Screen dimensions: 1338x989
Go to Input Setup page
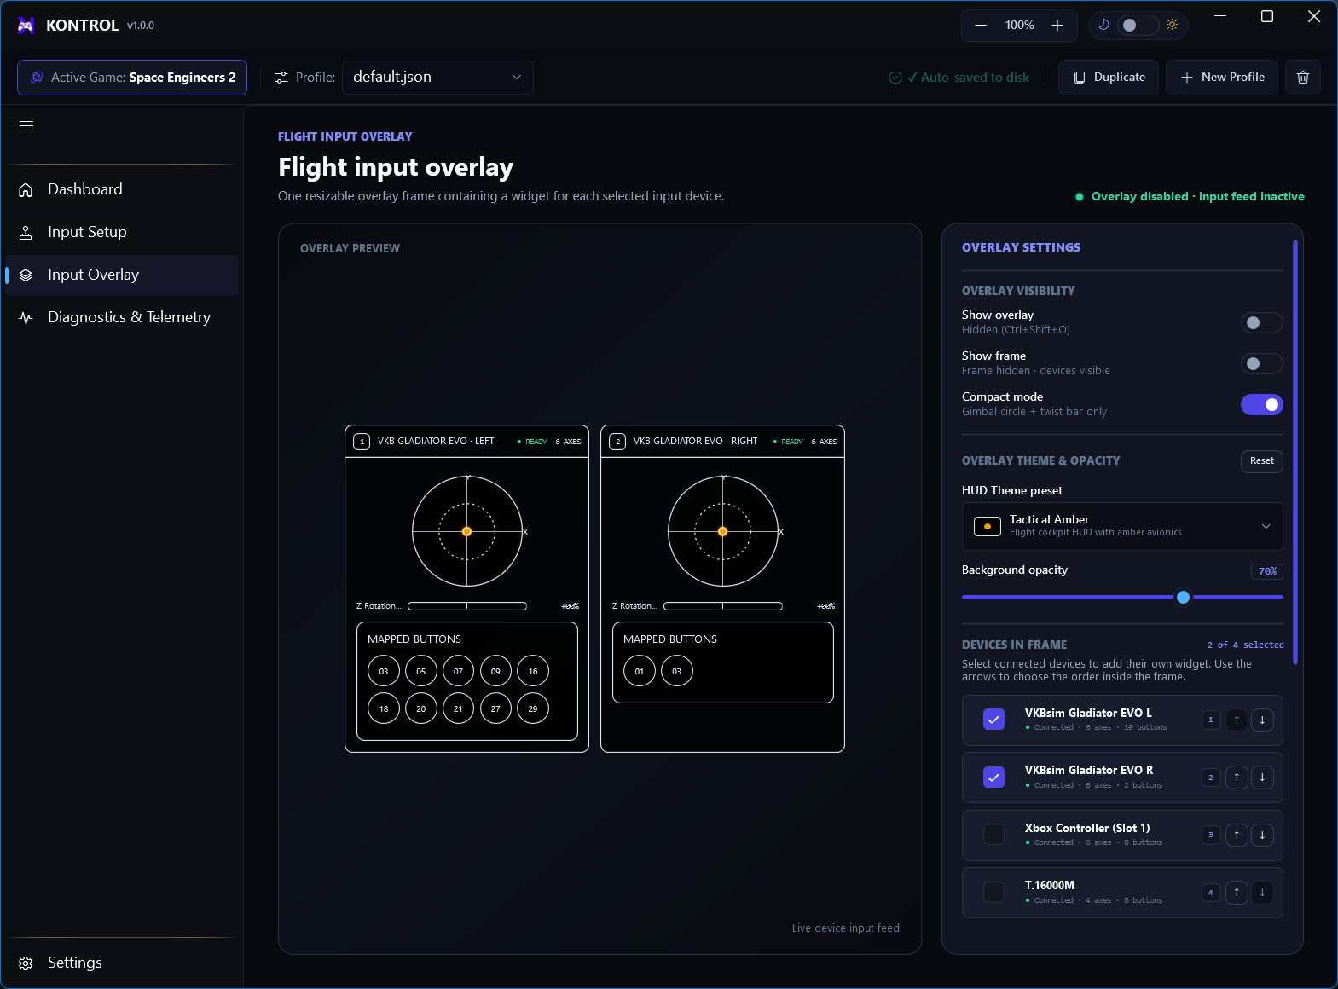click(x=121, y=232)
